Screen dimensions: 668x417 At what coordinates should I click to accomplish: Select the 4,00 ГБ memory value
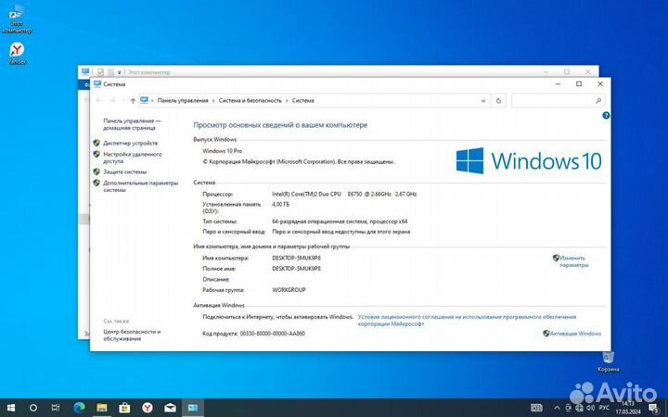click(x=280, y=205)
